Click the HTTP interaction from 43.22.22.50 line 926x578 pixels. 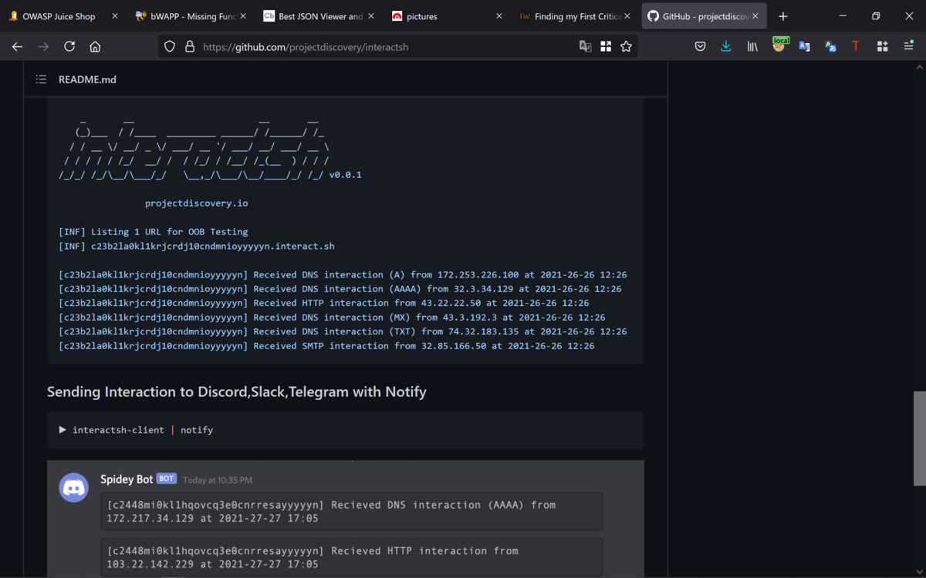[x=324, y=304]
